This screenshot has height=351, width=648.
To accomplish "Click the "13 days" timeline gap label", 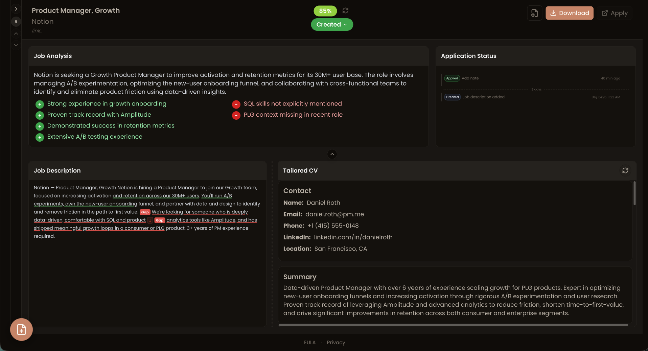I will point(536,89).
